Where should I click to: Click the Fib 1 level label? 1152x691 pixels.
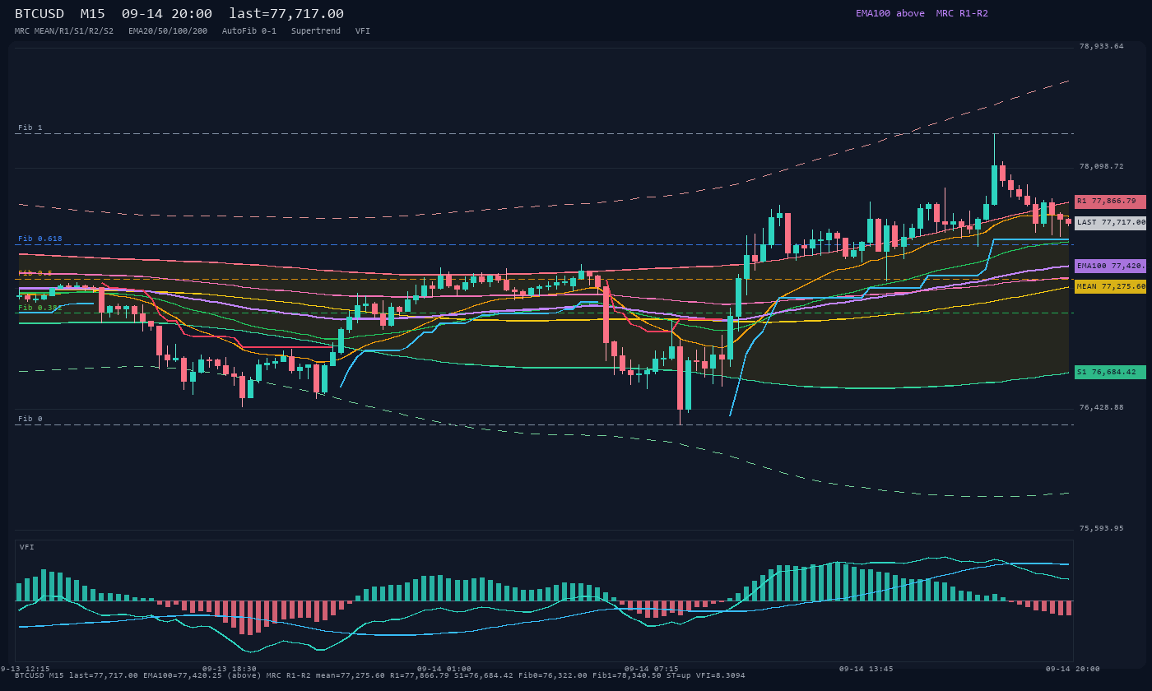click(x=30, y=128)
